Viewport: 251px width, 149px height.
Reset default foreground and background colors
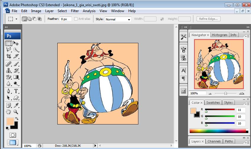[7, 128]
